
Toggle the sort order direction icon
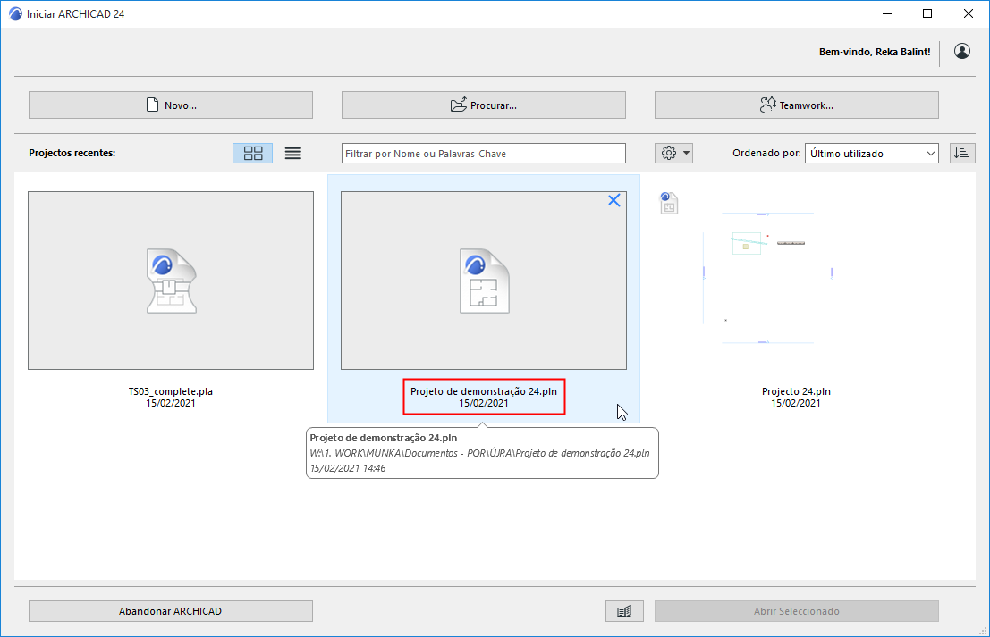962,154
